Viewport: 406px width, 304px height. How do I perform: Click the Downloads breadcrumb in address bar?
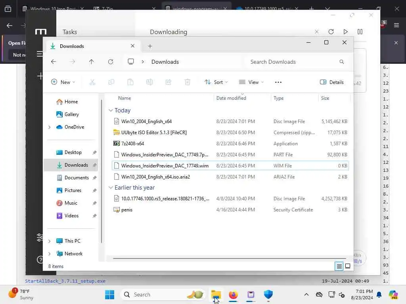[165, 62]
